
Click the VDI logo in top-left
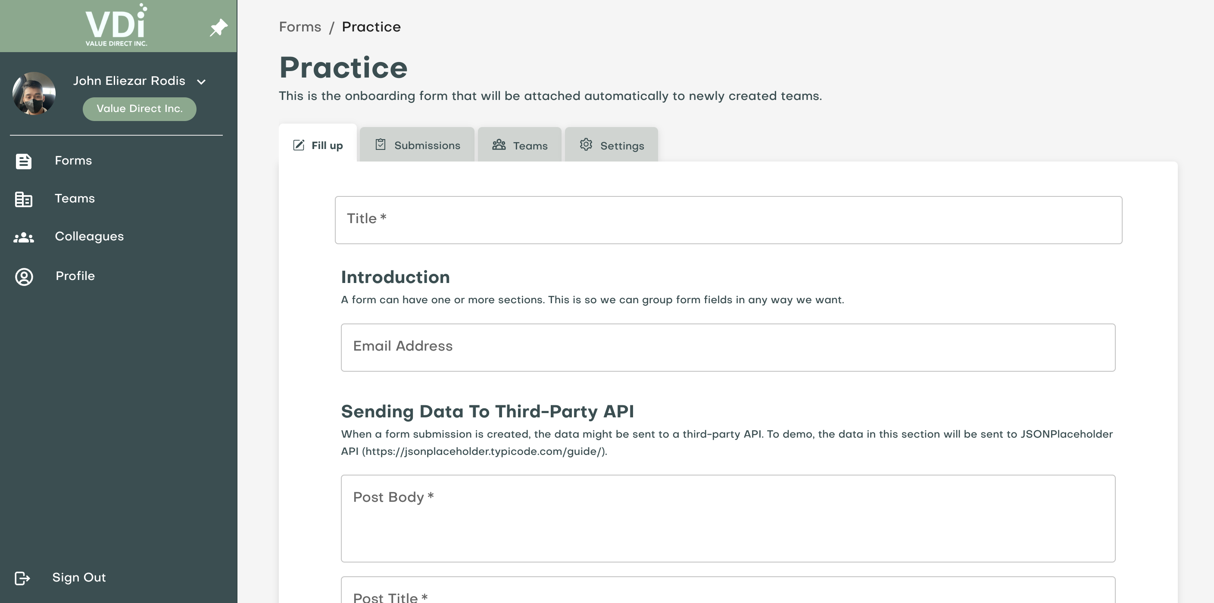pyautogui.click(x=116, y=25)
